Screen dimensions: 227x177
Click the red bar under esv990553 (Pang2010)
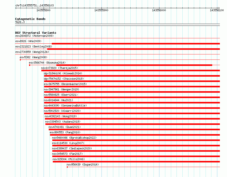click(x=135, y=135)
